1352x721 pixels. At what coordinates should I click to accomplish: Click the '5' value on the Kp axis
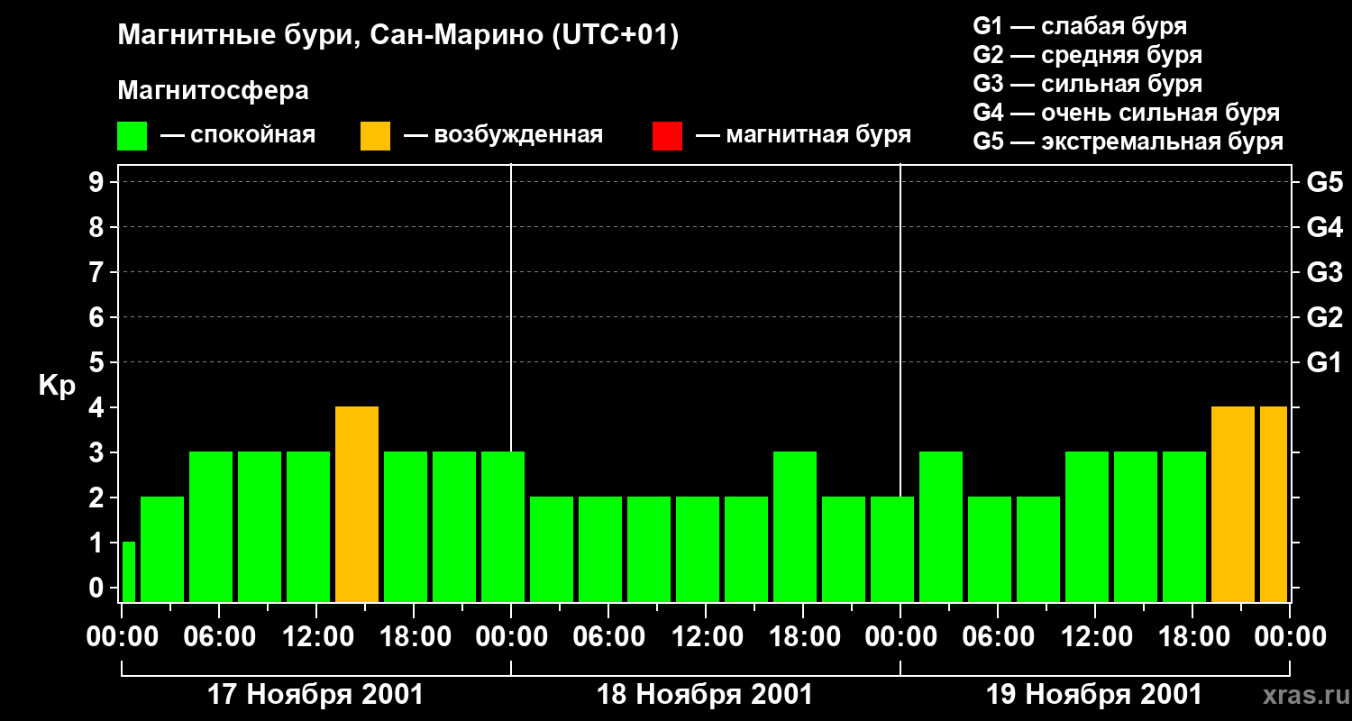(x=98, y=362)
